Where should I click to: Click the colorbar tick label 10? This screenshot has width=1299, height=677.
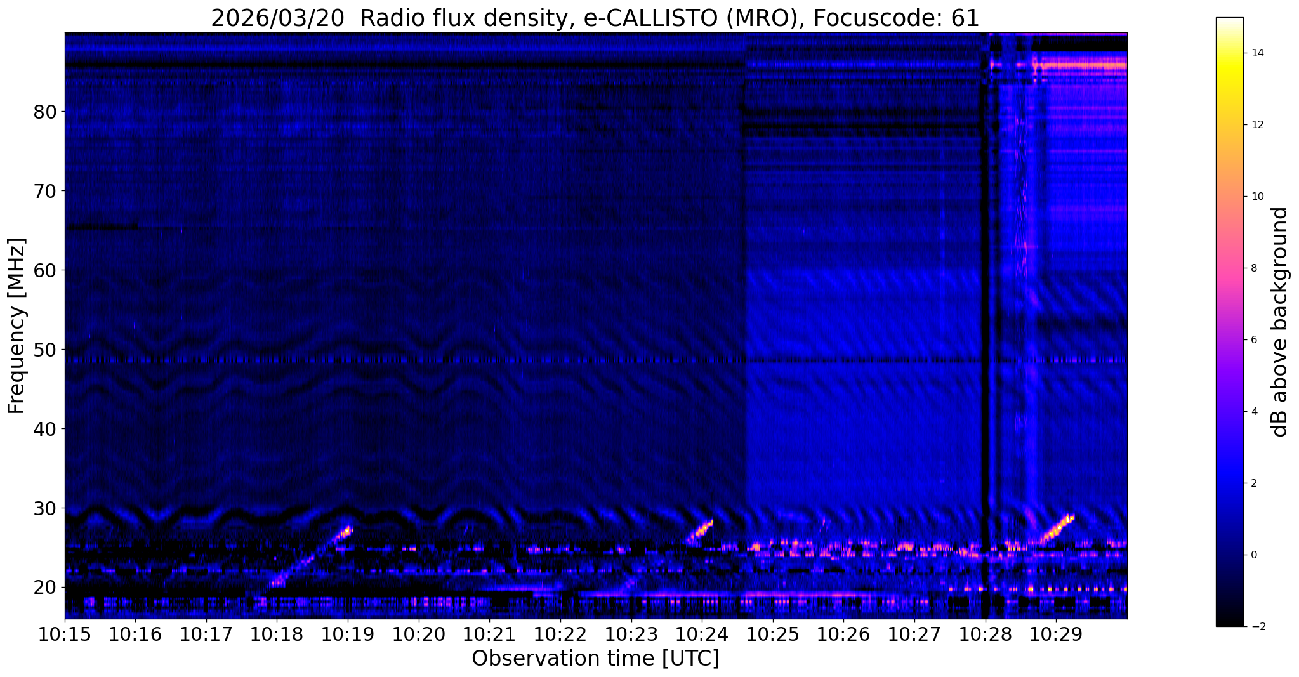1256,197
